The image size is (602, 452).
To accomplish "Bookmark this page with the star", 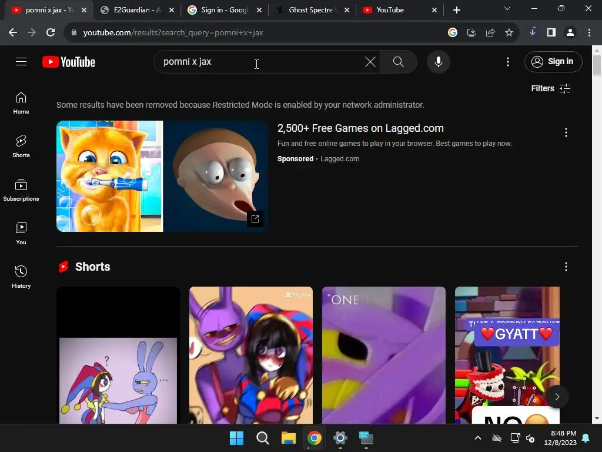I will [509, 33].
